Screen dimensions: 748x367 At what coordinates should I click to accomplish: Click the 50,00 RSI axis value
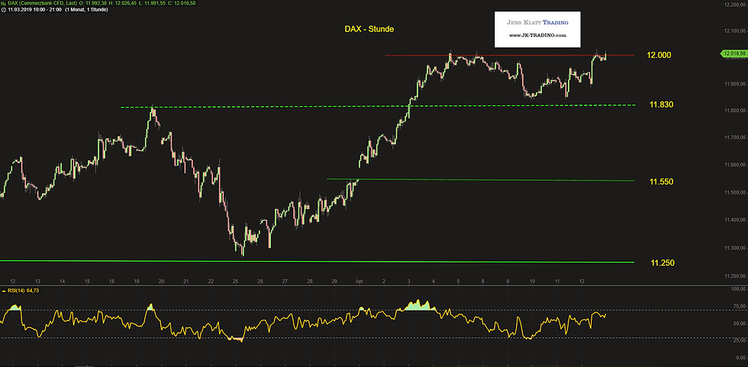coord(738,324)
